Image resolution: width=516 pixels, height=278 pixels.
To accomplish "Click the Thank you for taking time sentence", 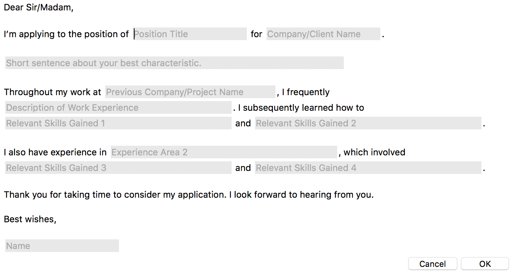I will (188, 194).
